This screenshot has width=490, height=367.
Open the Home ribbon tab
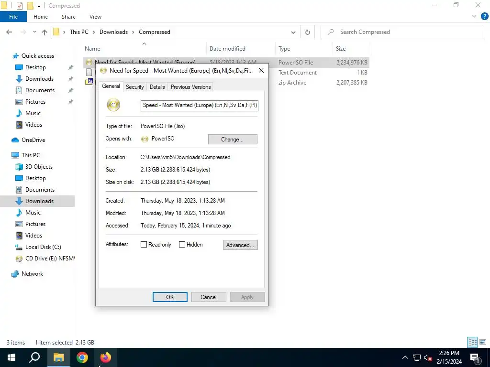41,17
